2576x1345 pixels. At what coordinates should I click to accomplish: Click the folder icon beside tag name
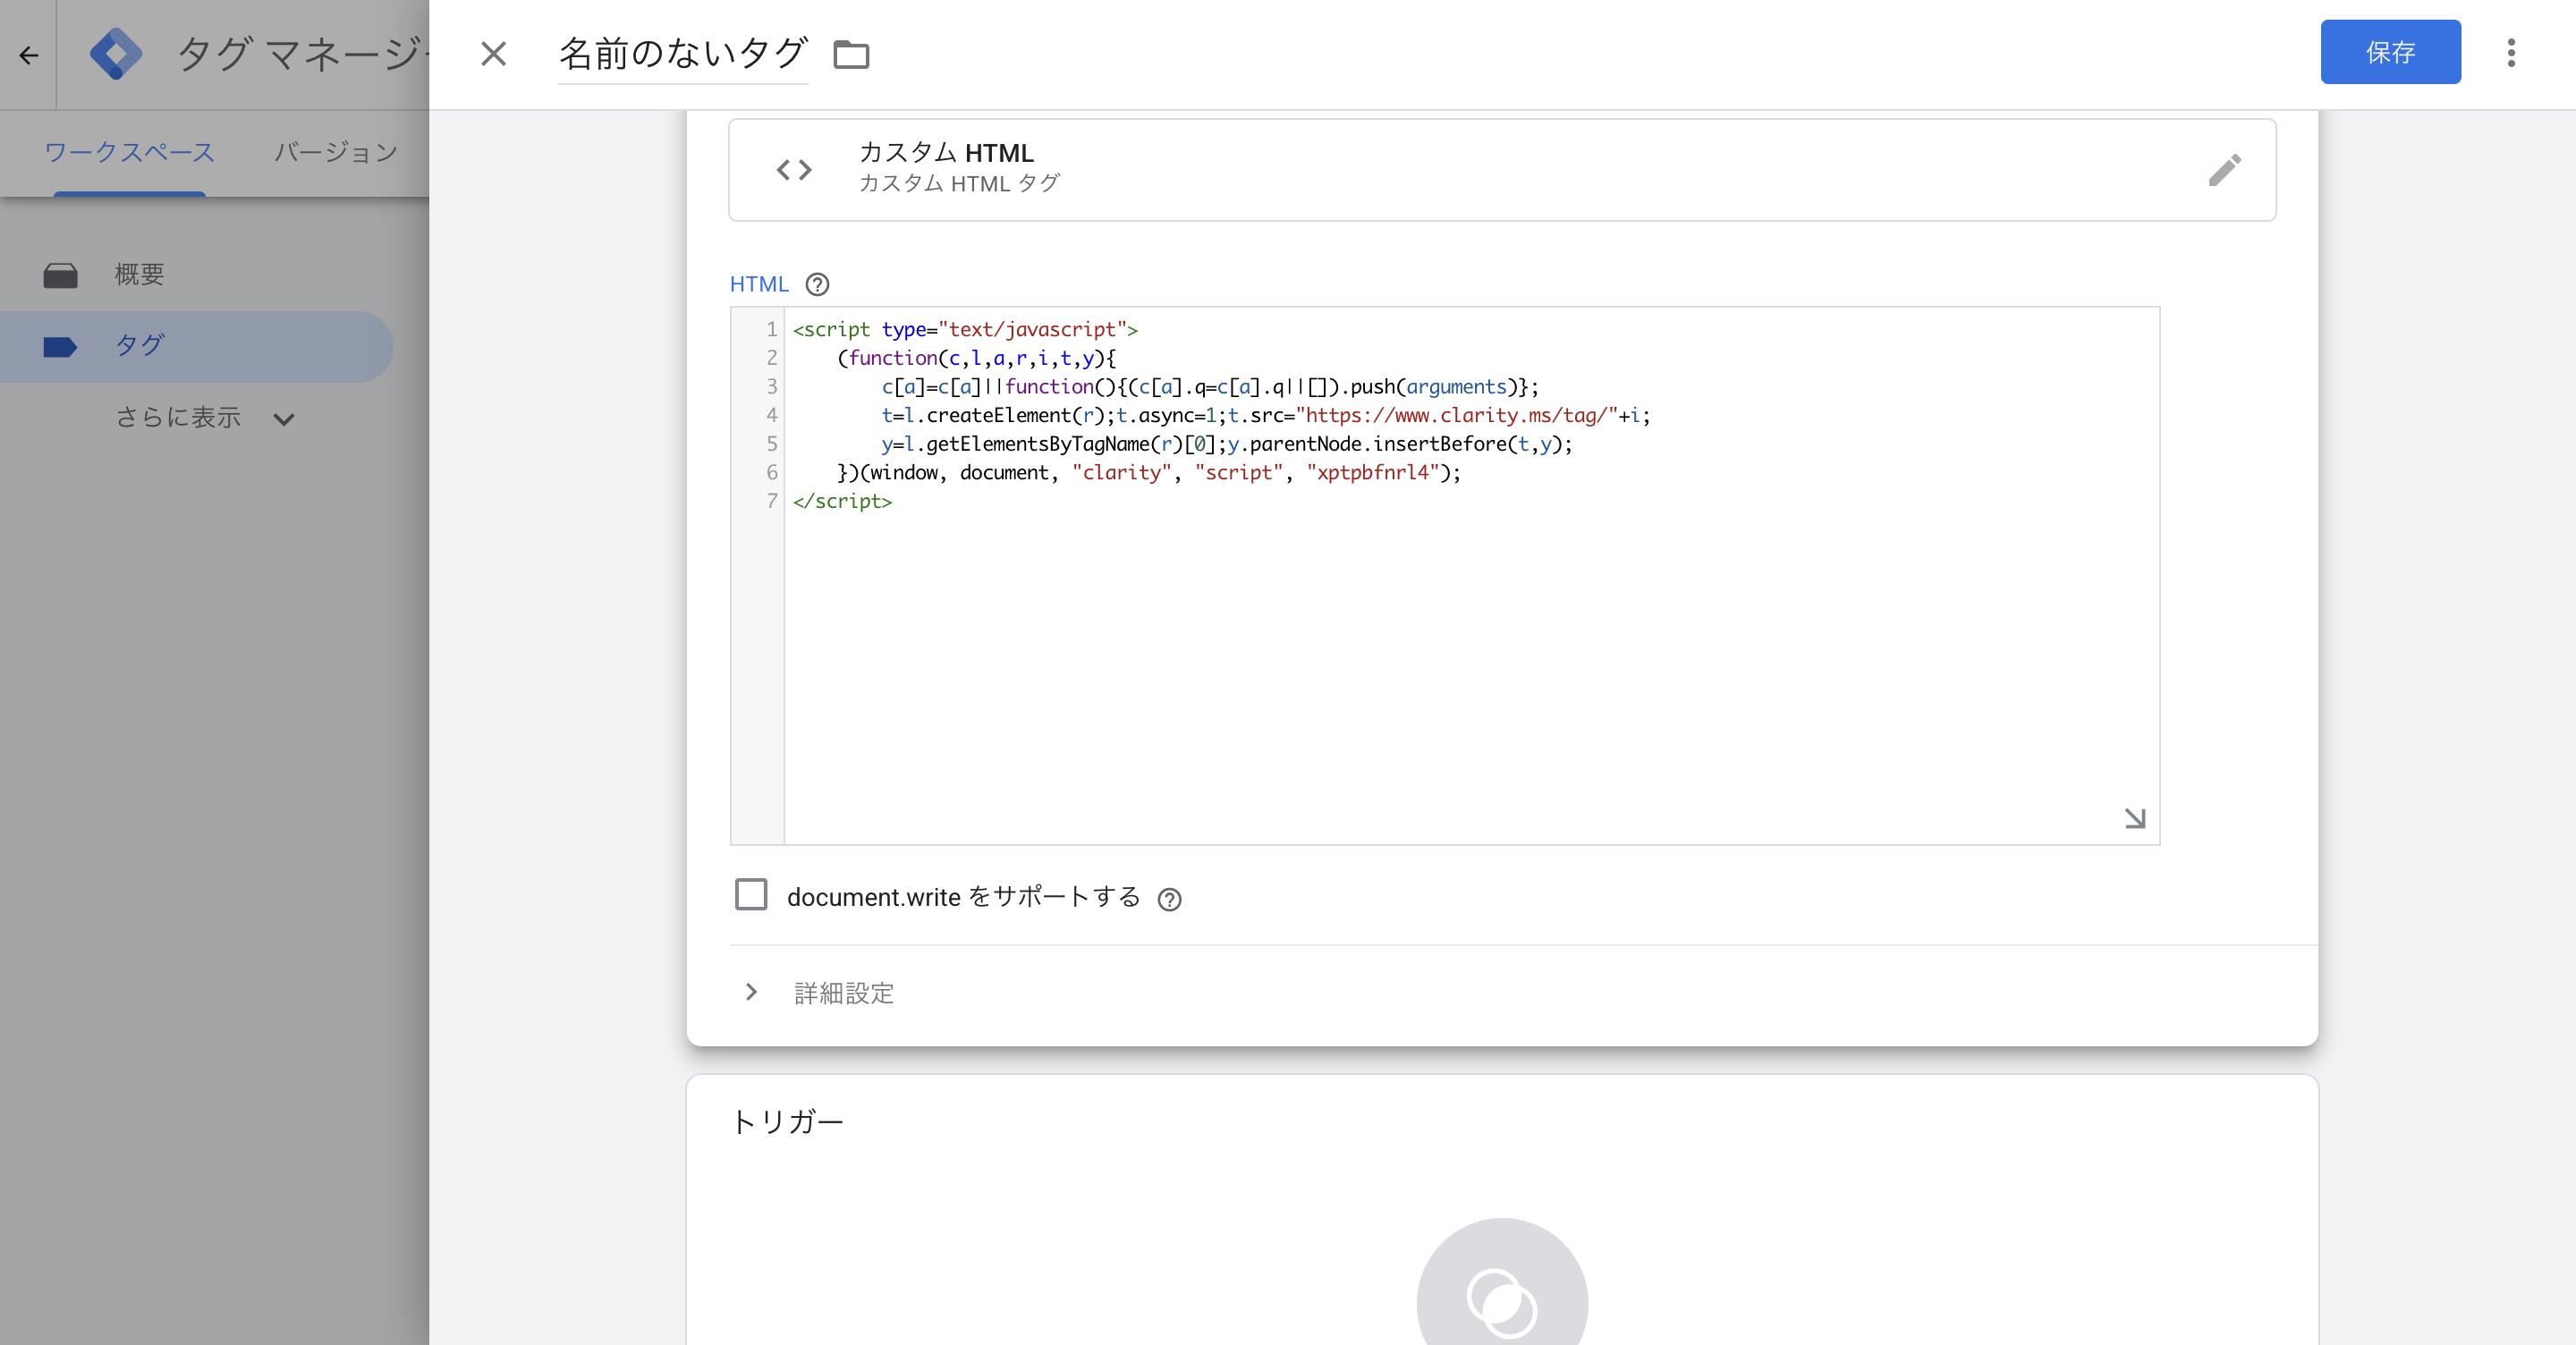[x=851, y=54]
